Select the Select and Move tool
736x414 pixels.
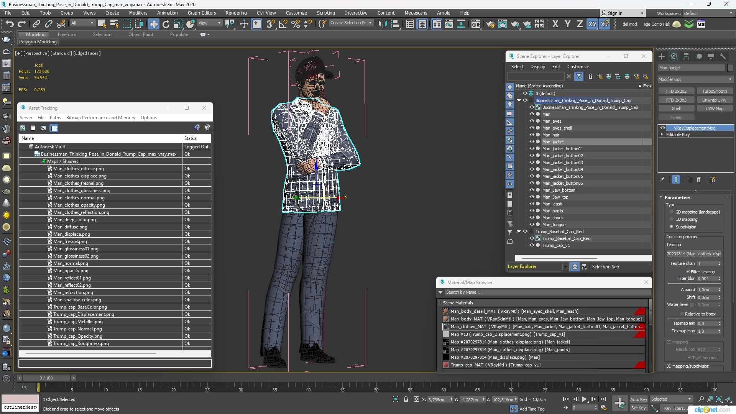pyautogui.click(x=153, y=24)
